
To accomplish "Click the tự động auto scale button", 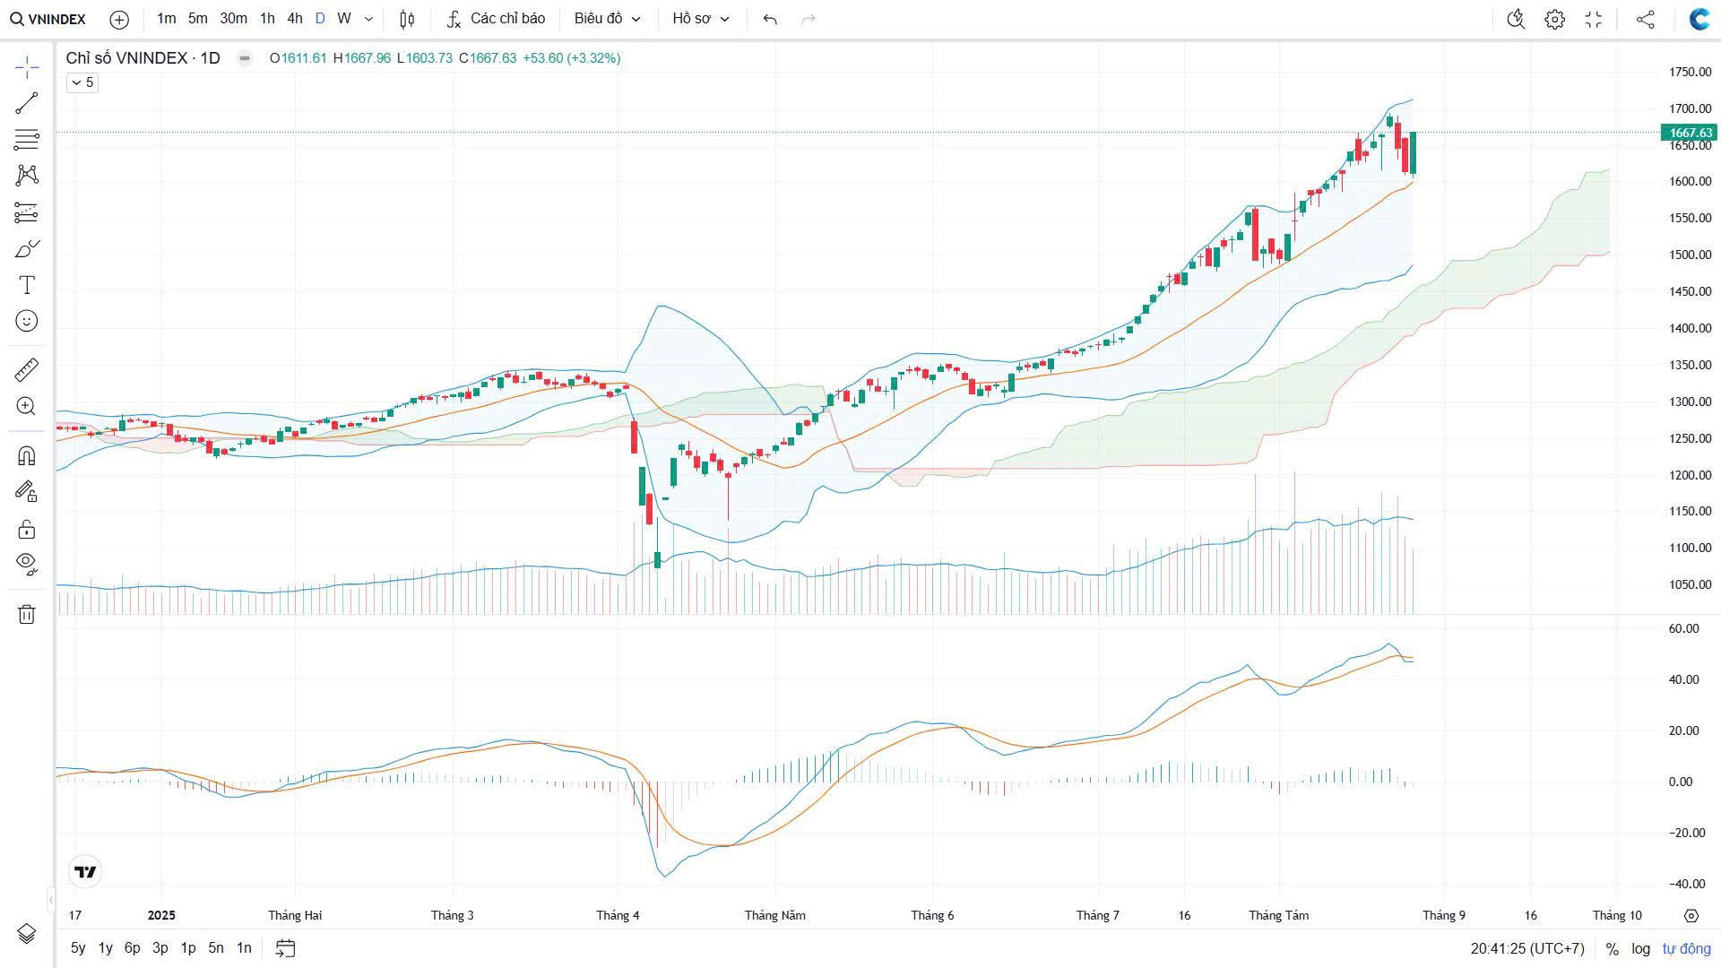I will [x=1686, y=948].
